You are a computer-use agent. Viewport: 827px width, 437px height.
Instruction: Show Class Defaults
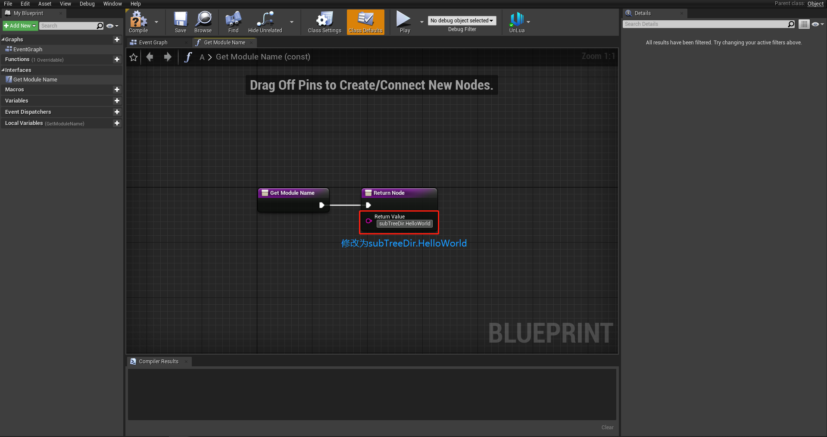(x=365, y=22)
